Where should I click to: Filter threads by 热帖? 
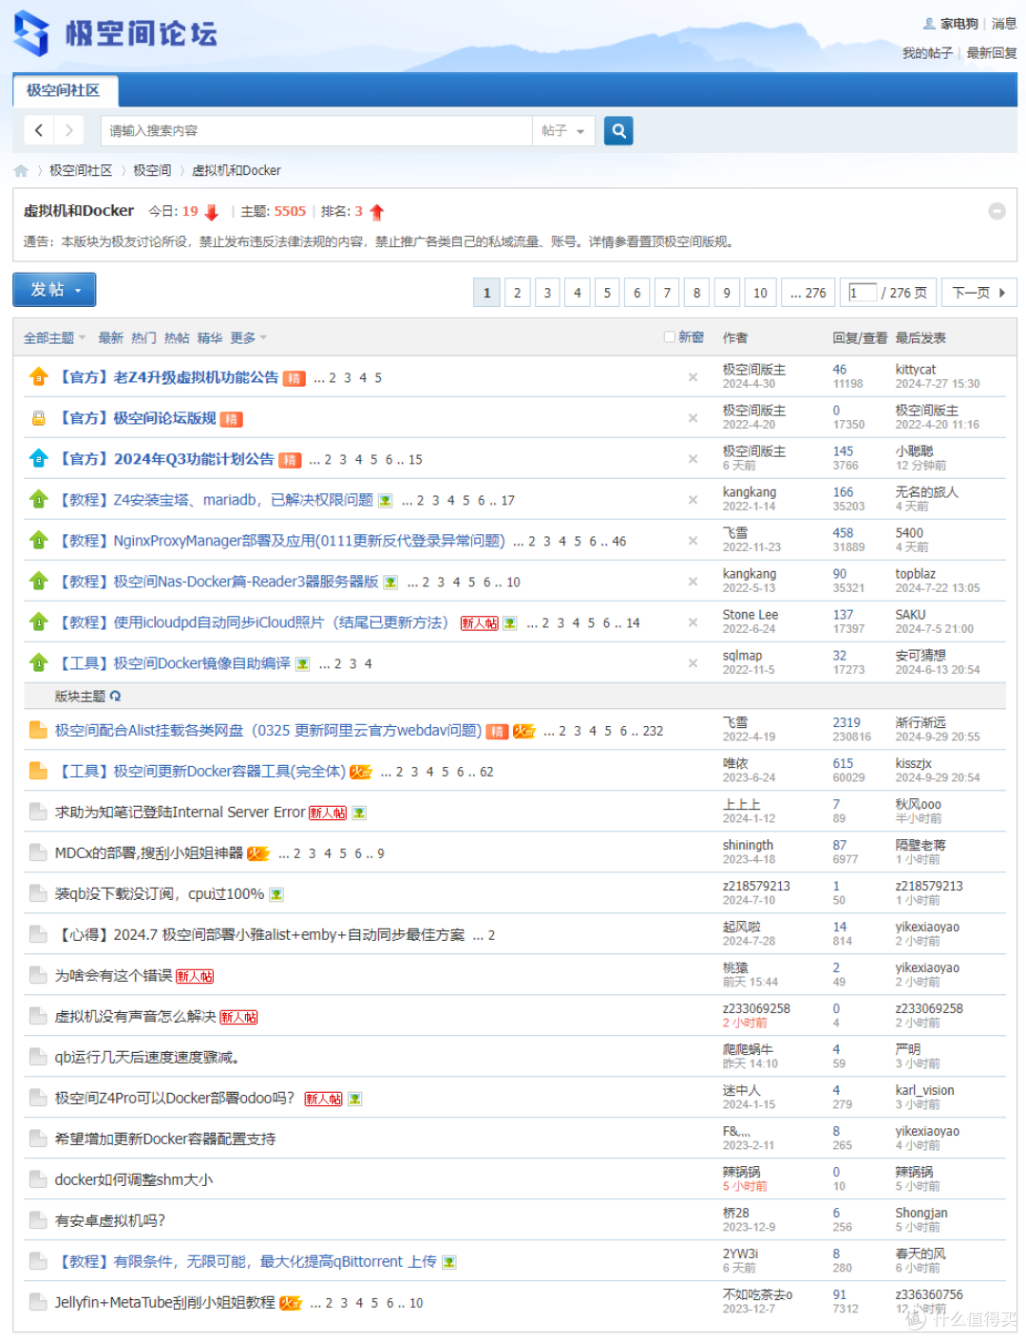(177, 337)
